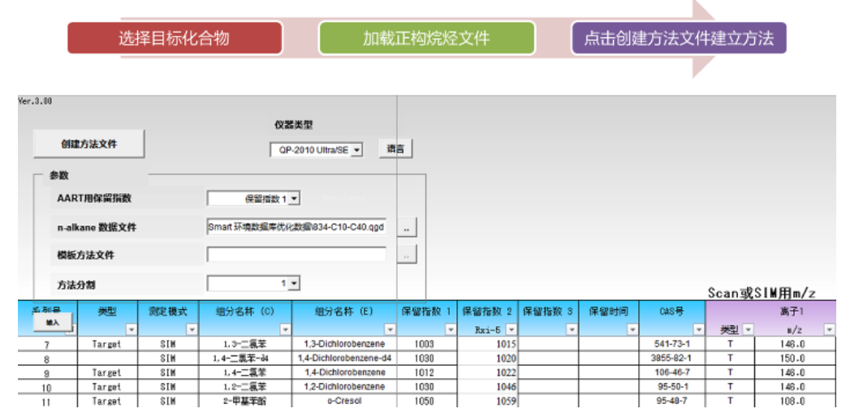Open the 组分名称 (E) filter arrow

[x=390, y=330]
